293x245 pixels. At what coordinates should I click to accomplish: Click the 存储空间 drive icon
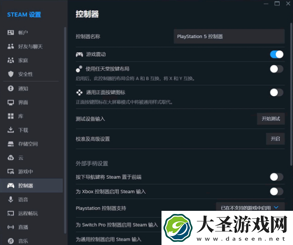[x=11, y=144]
